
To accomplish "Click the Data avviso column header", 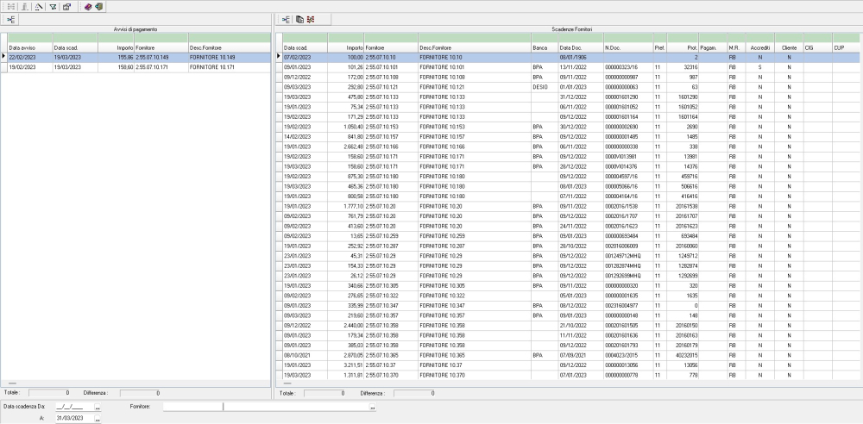I will [x=28, y=47].
